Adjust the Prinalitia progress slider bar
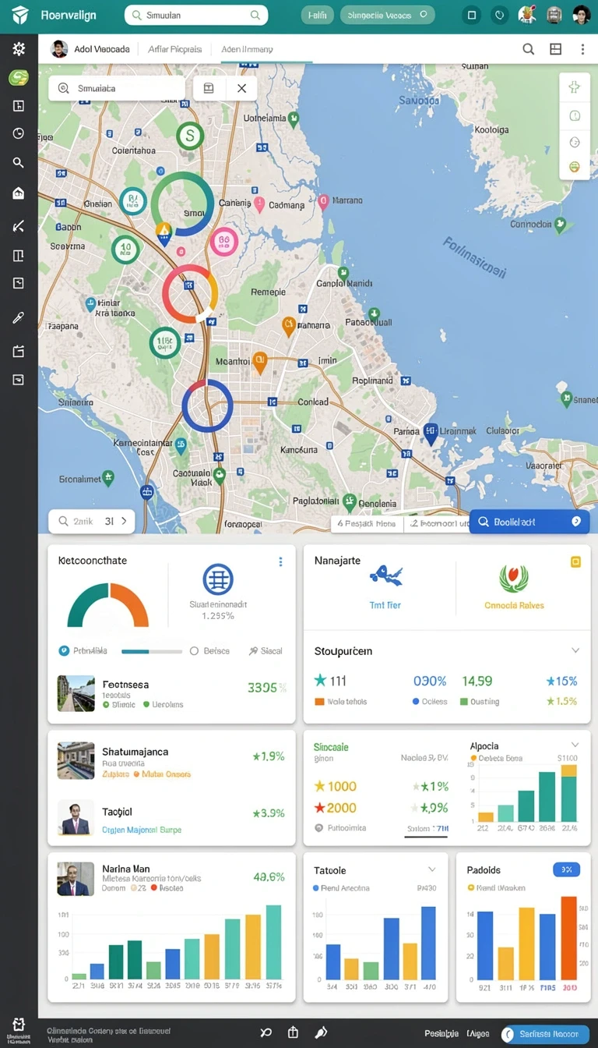This screenshot has height=1048, width=598. [x=152, y=651]
